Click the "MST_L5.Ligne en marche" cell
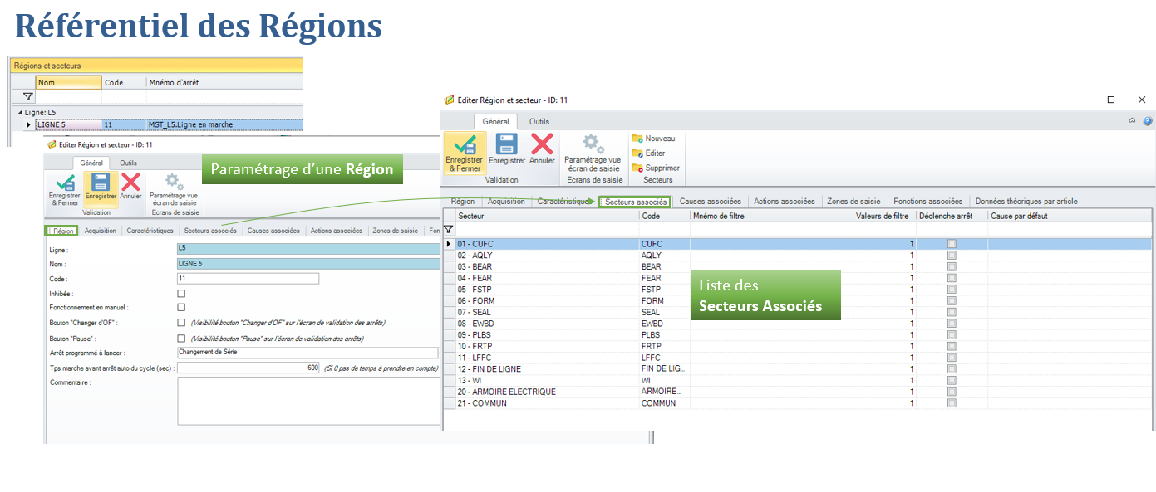Image resolution: width=1156 pixels, height=492 pixels. pos(223,125)
